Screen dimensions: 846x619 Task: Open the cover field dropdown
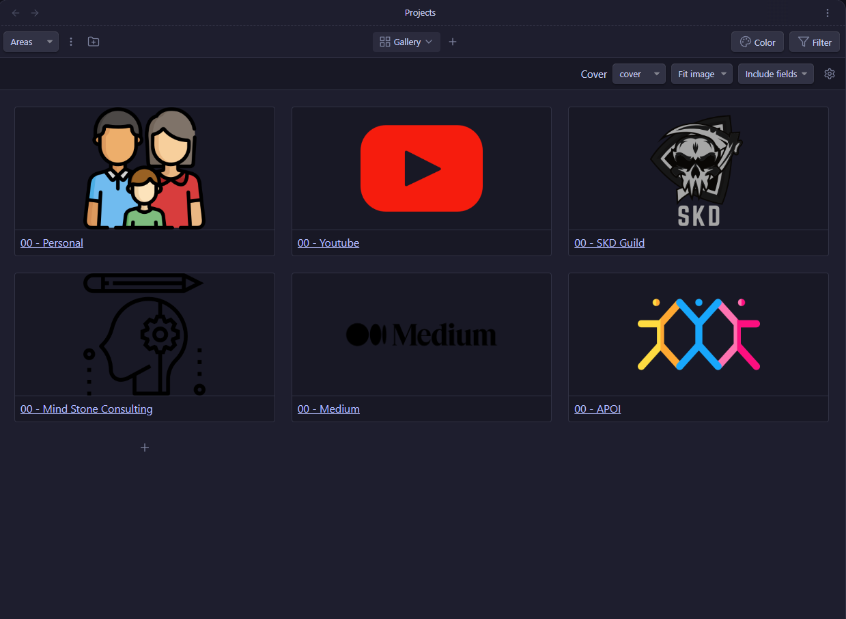coord(639,74)
